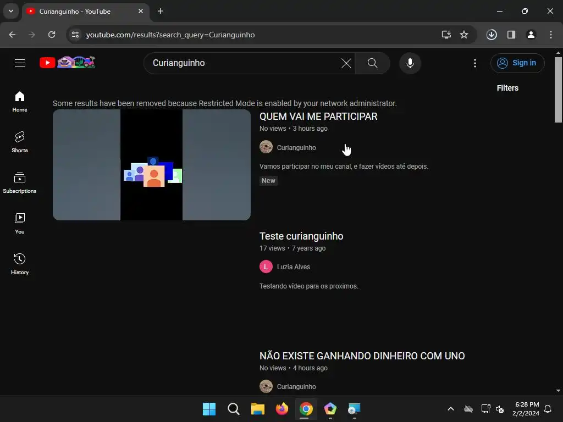Click the 'Vamos participar no meu canal' description
The height and width of the screenshot is (422, 563).
(344, 166)
